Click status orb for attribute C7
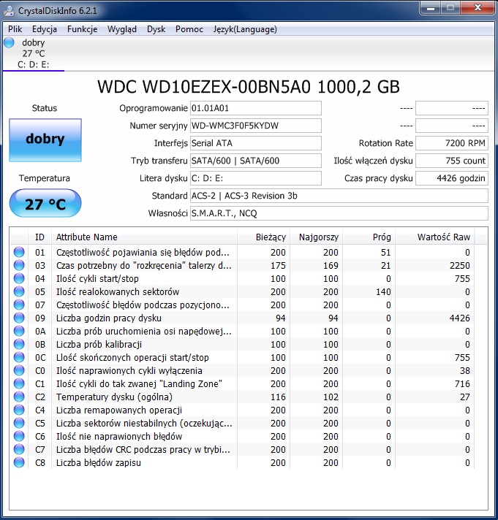 click(x=19, y=449)
